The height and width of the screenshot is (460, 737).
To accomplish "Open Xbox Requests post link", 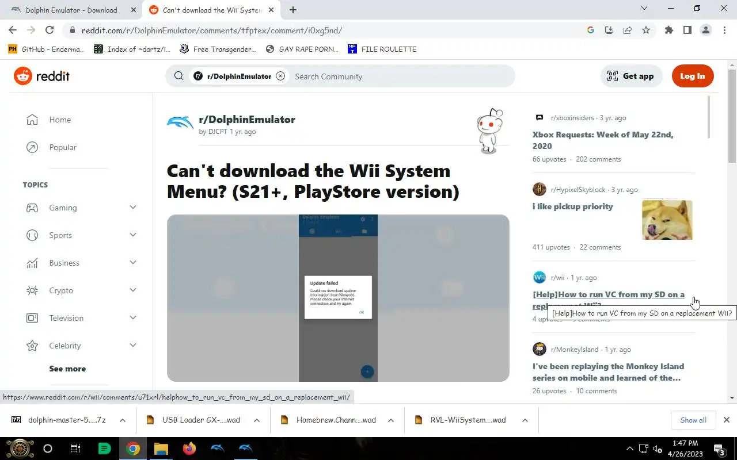I will (x=603, y=140).
